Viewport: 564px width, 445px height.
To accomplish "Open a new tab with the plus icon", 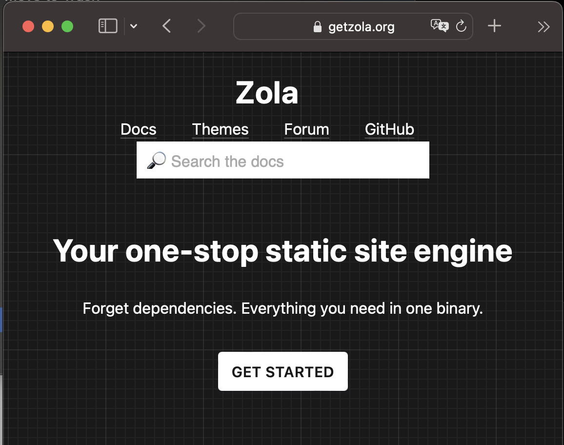I will [x=494, y=26].
